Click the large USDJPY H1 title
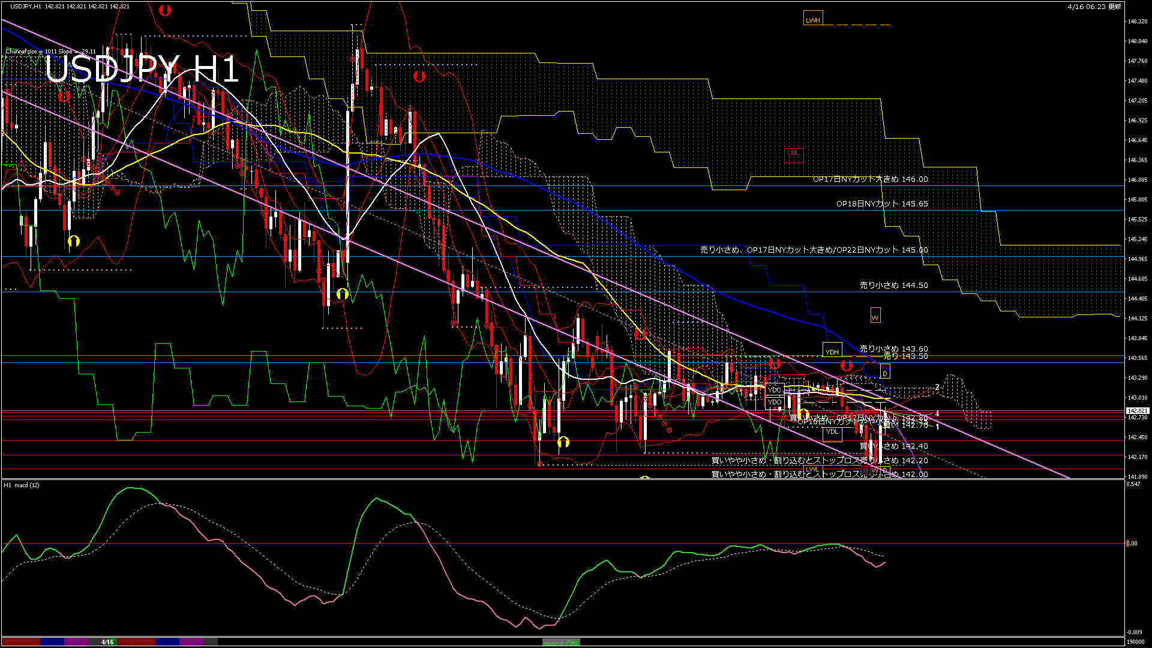The image size is (1152, 648). click(x=142, y=69)
